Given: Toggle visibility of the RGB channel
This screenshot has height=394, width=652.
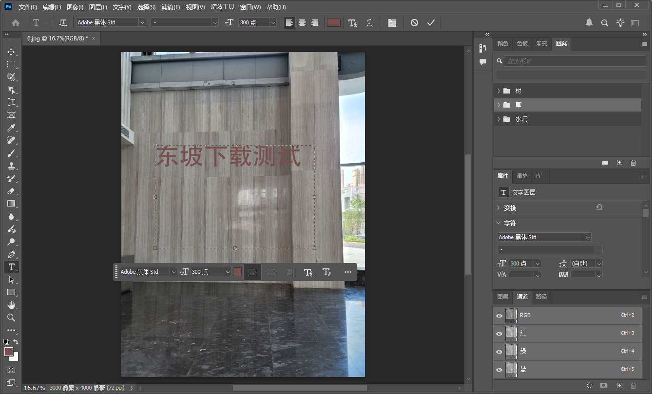Looking at the screenshot, I should (499, 315).
